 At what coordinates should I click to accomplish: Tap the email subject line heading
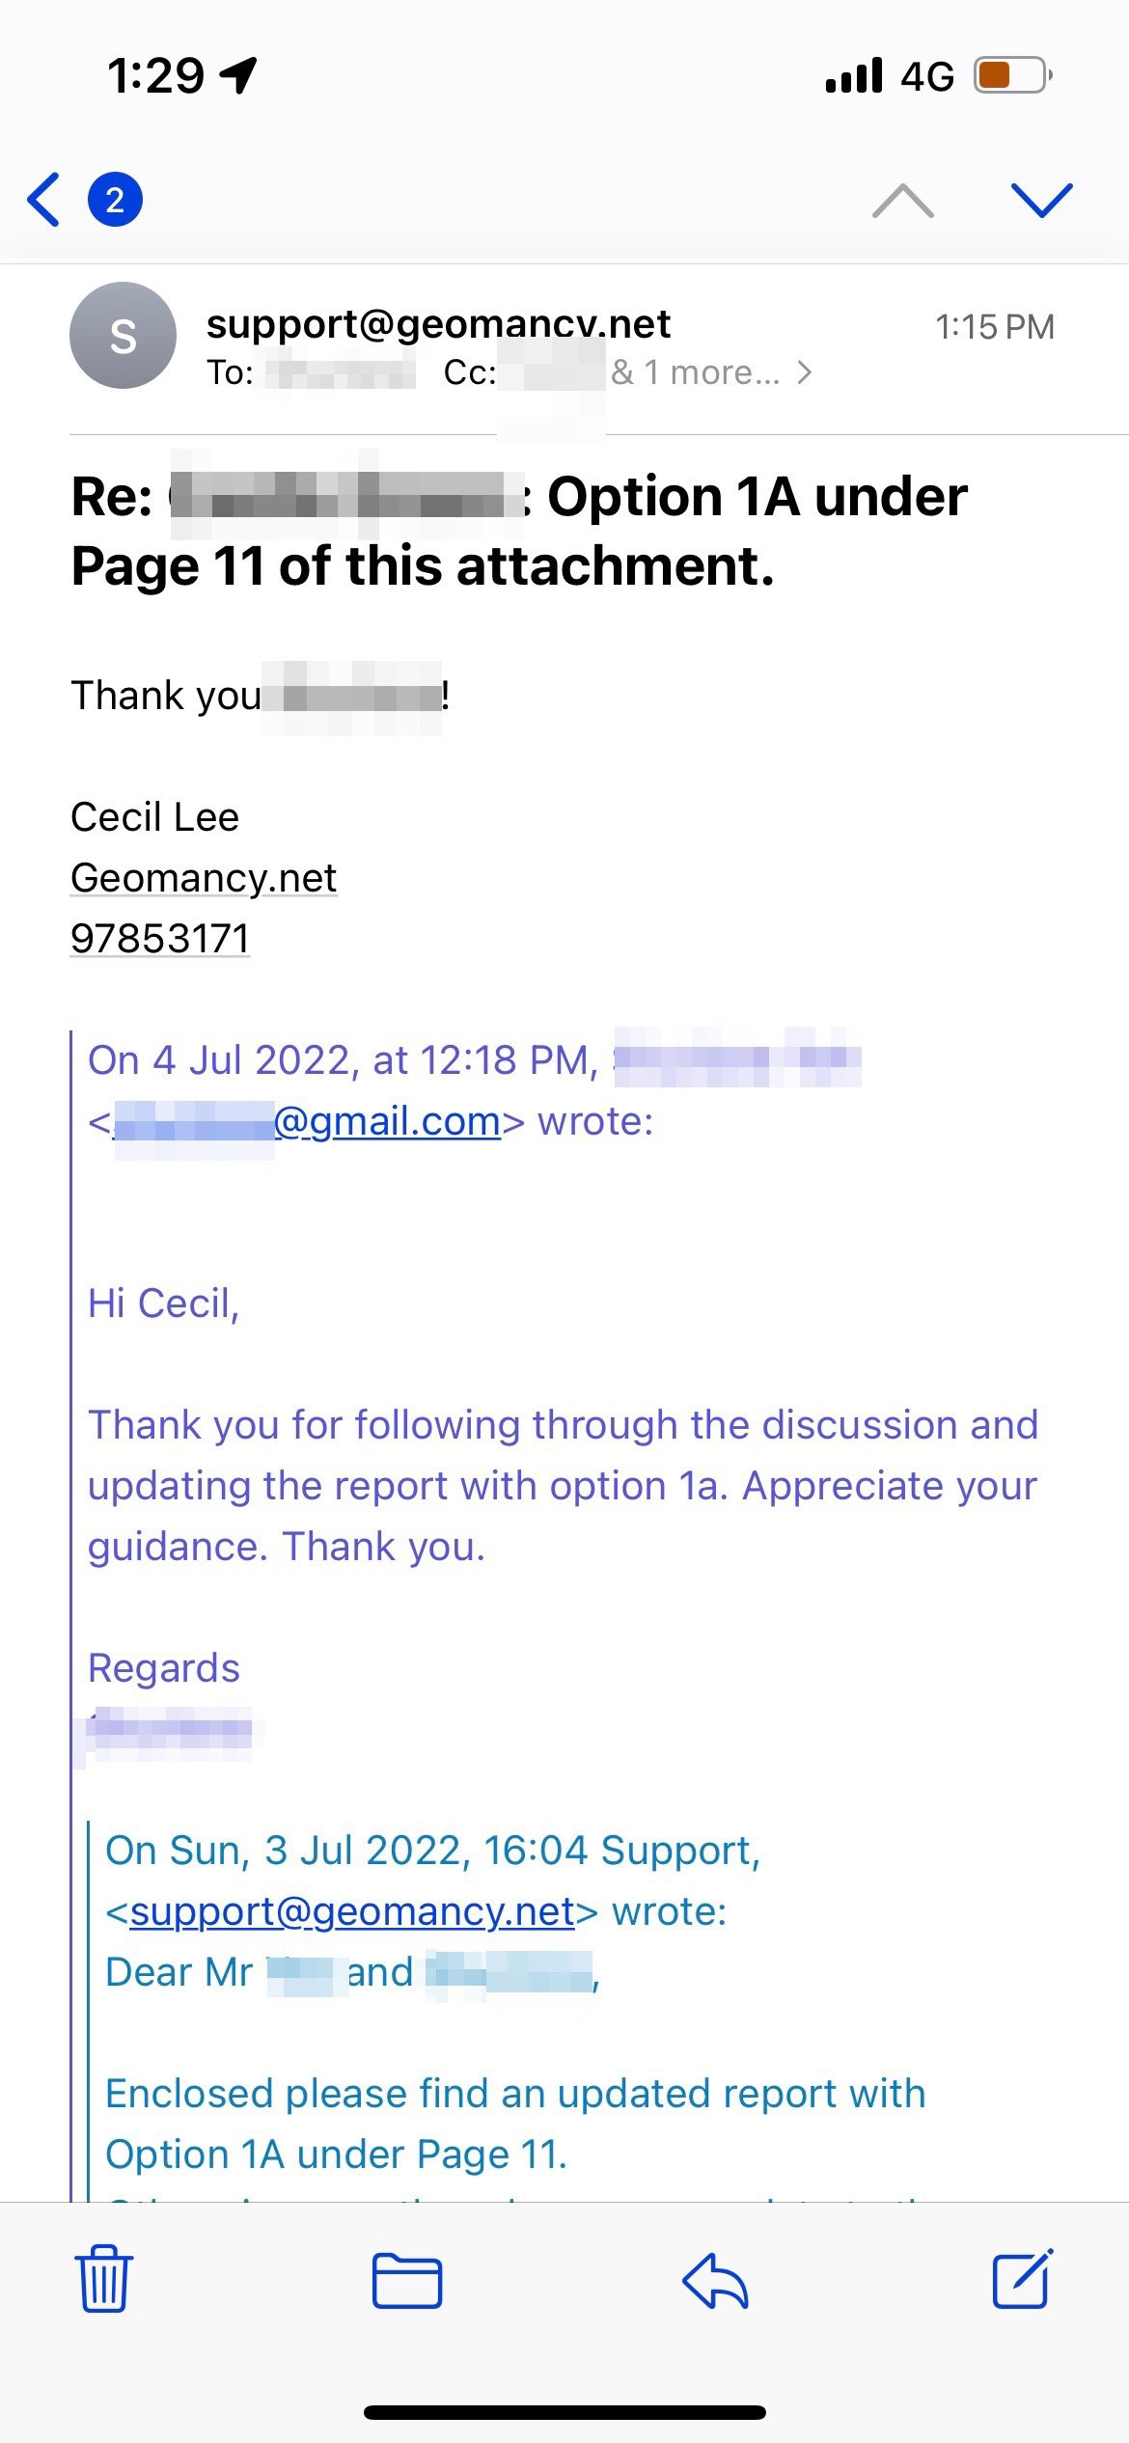pos(519,531)
